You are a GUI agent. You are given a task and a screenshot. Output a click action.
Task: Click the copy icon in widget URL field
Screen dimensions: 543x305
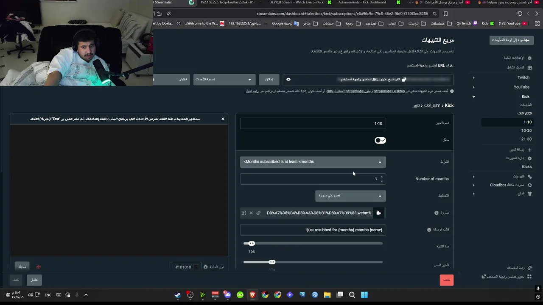404,79
